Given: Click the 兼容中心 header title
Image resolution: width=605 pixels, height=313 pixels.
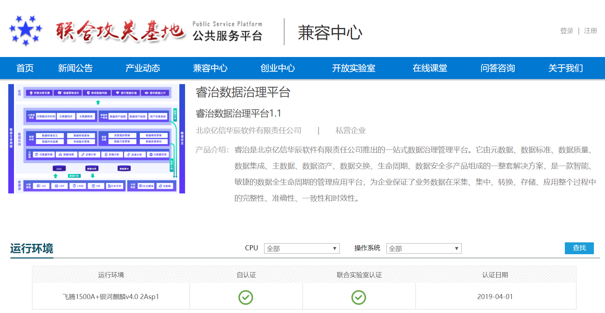Looking at the screenshot, I should [330, 33].
